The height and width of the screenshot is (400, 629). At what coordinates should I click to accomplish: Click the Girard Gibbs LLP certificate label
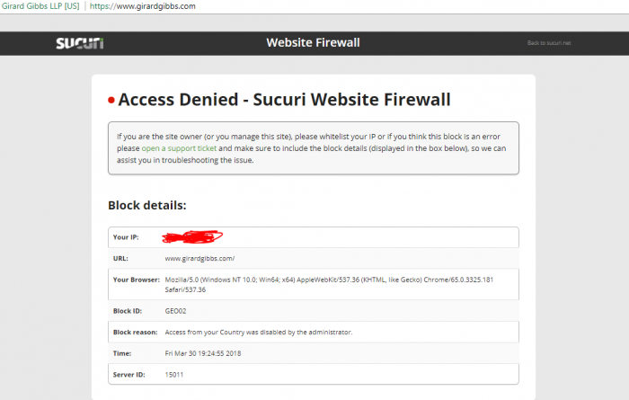(42, 6)
